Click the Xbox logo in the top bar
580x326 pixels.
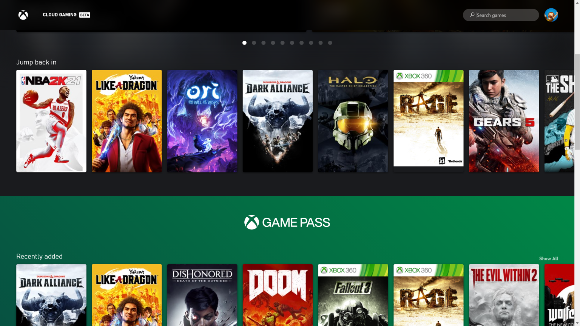[x=23, y=15]
